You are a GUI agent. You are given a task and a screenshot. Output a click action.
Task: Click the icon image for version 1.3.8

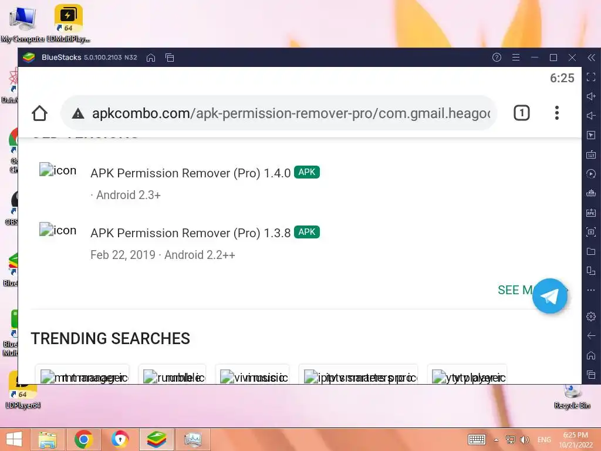[x=58, y=230]
